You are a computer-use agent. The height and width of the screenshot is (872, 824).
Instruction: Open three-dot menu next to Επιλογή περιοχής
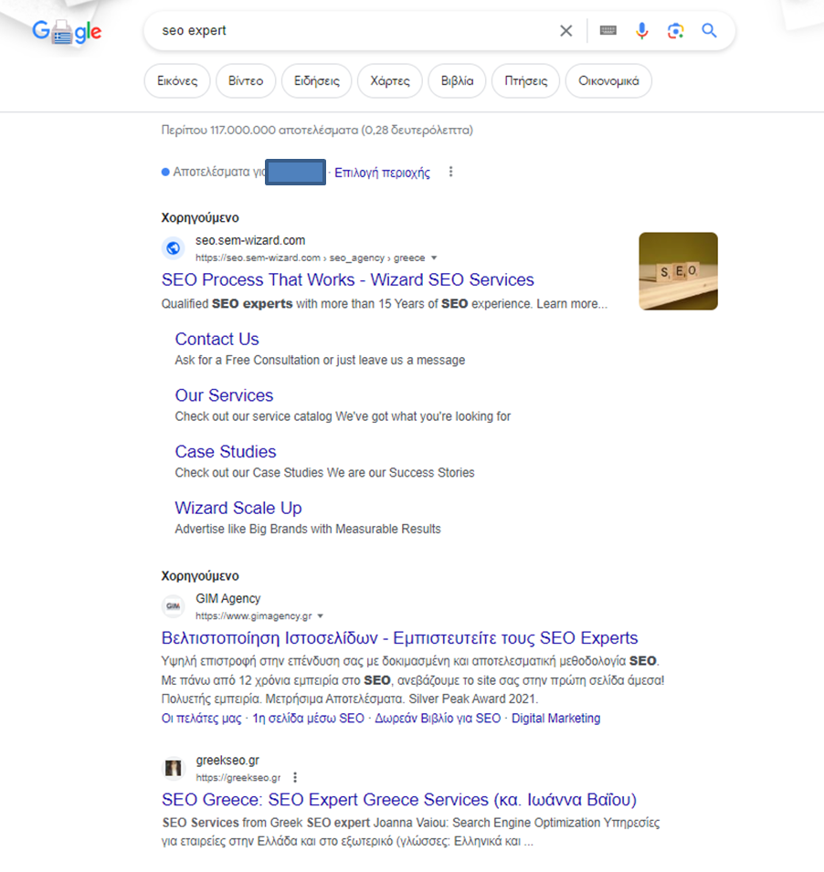point(450,173)
